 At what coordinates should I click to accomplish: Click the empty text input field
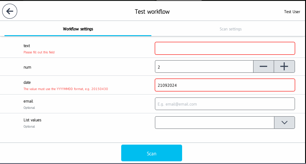point(225,48)
